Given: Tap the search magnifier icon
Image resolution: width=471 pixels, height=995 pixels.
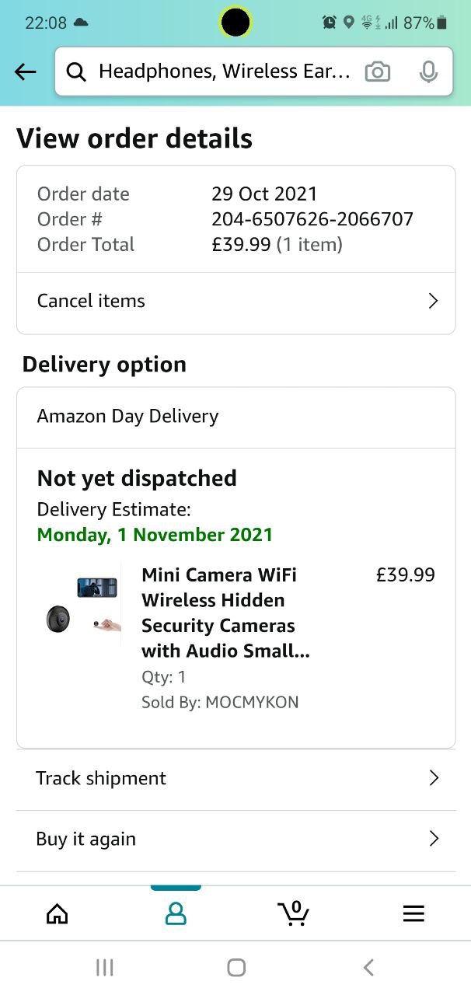Looking at the screenshot, I should pos(76,72).
